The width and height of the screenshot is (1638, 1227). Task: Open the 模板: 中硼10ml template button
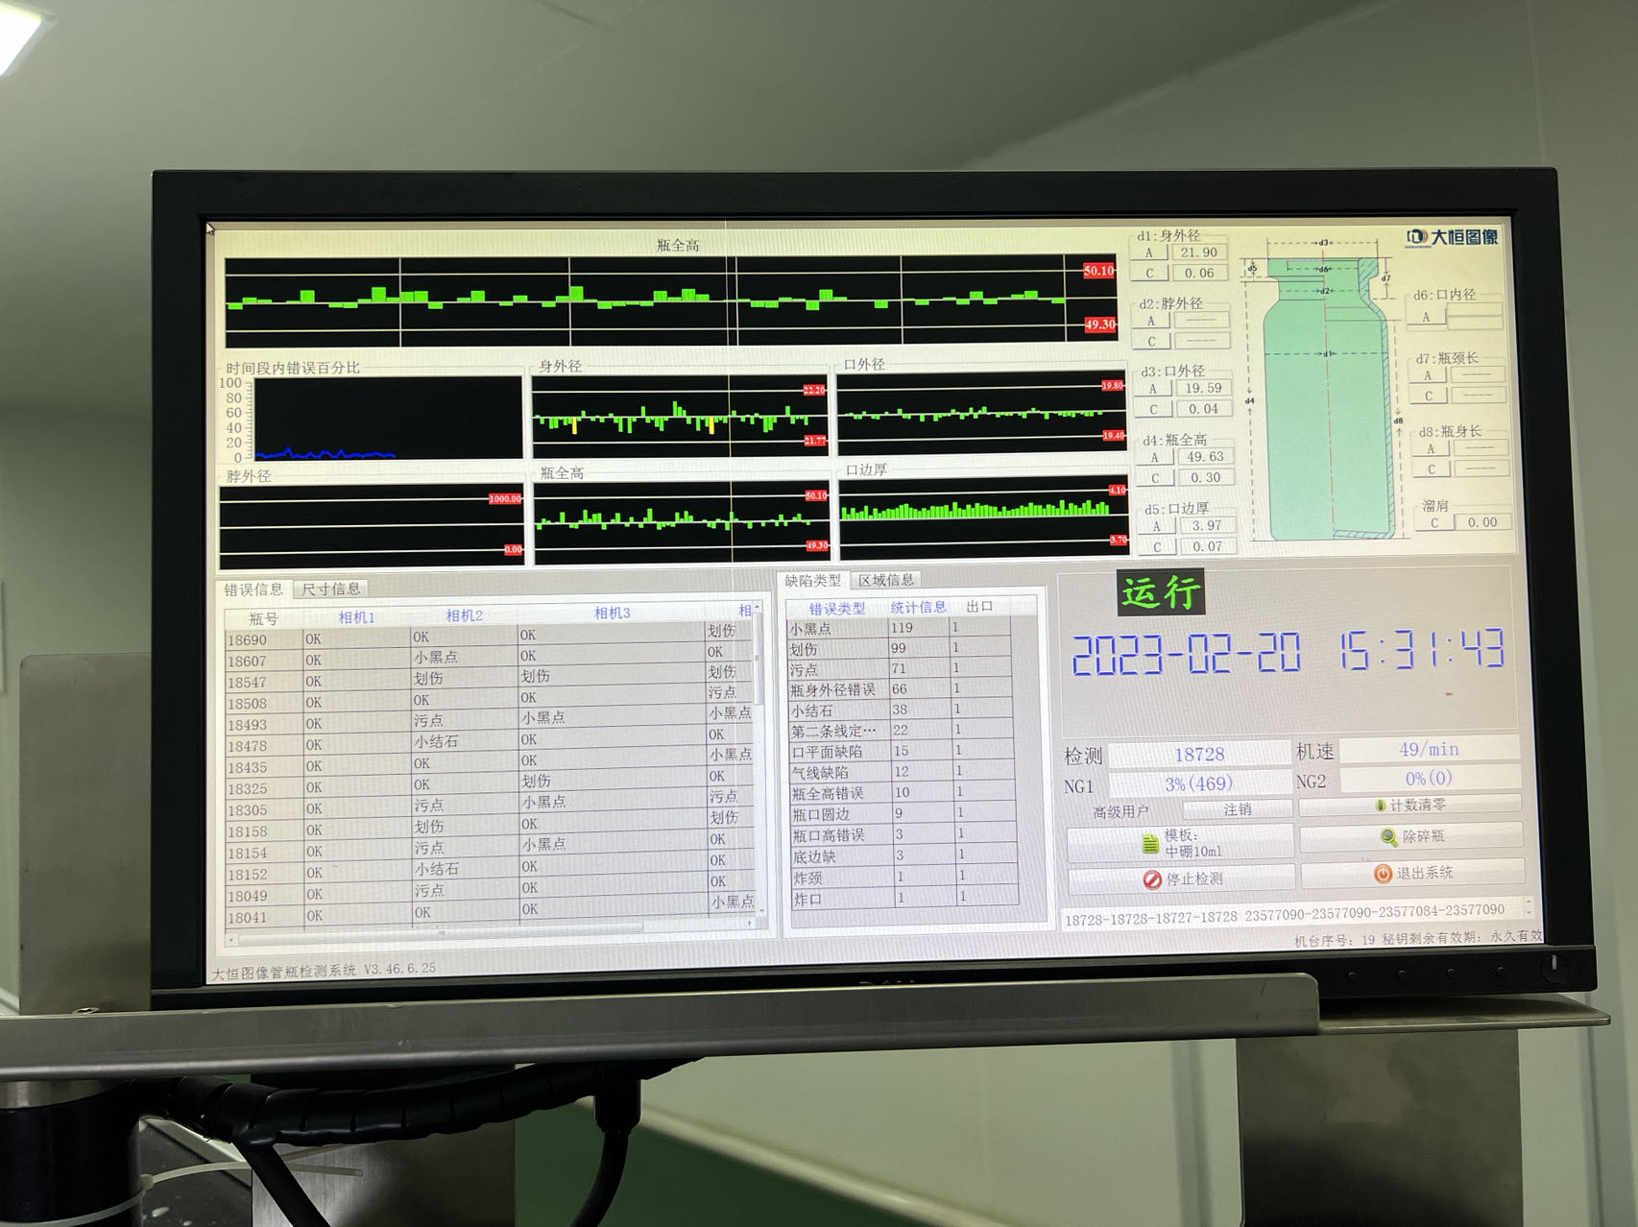tap(1180, 844)
